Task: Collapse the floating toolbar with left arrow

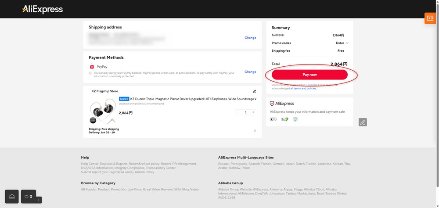Action: coord(39,200)
